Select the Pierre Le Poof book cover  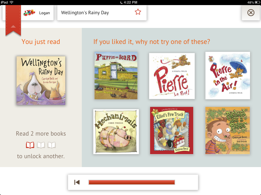point(172,76)
